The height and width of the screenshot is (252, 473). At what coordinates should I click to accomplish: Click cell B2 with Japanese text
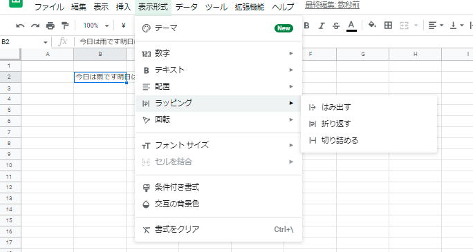point(100,77)
